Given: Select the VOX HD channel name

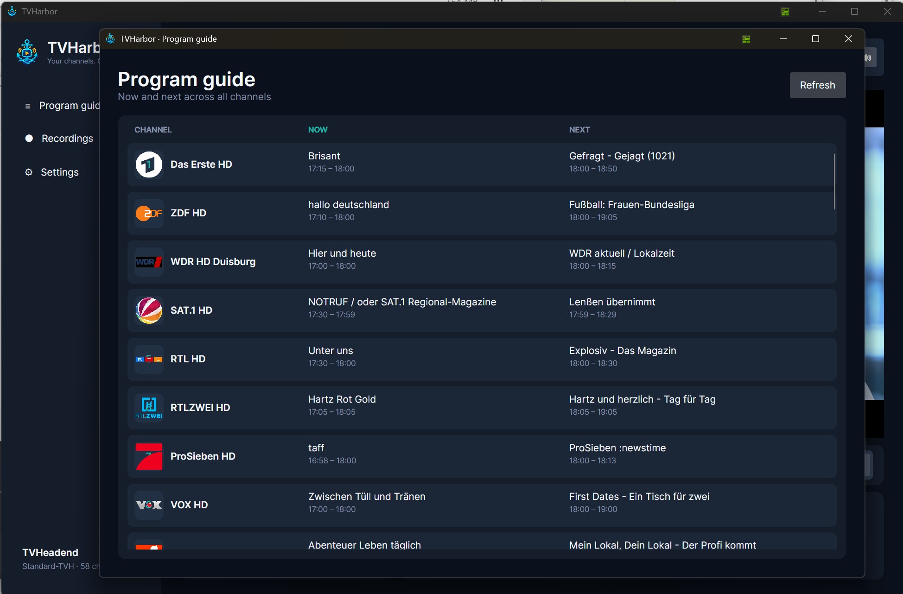Looking at the screenshot, I should [x=189, y=505].
